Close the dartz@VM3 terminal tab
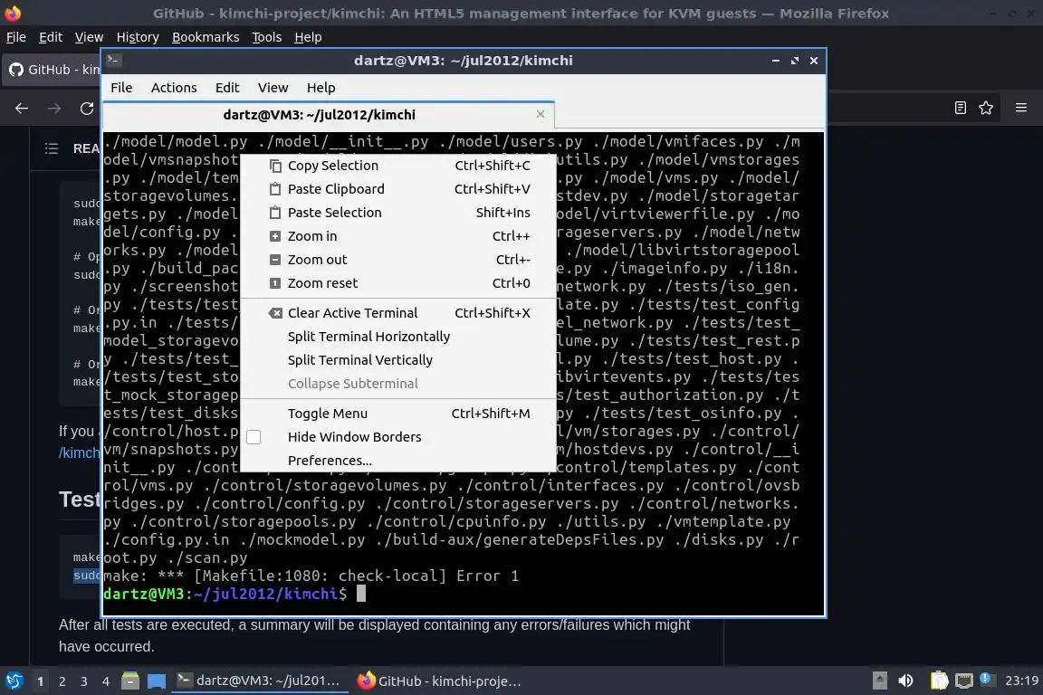Viewport: 1043px width, 695px height. (541, 114)
